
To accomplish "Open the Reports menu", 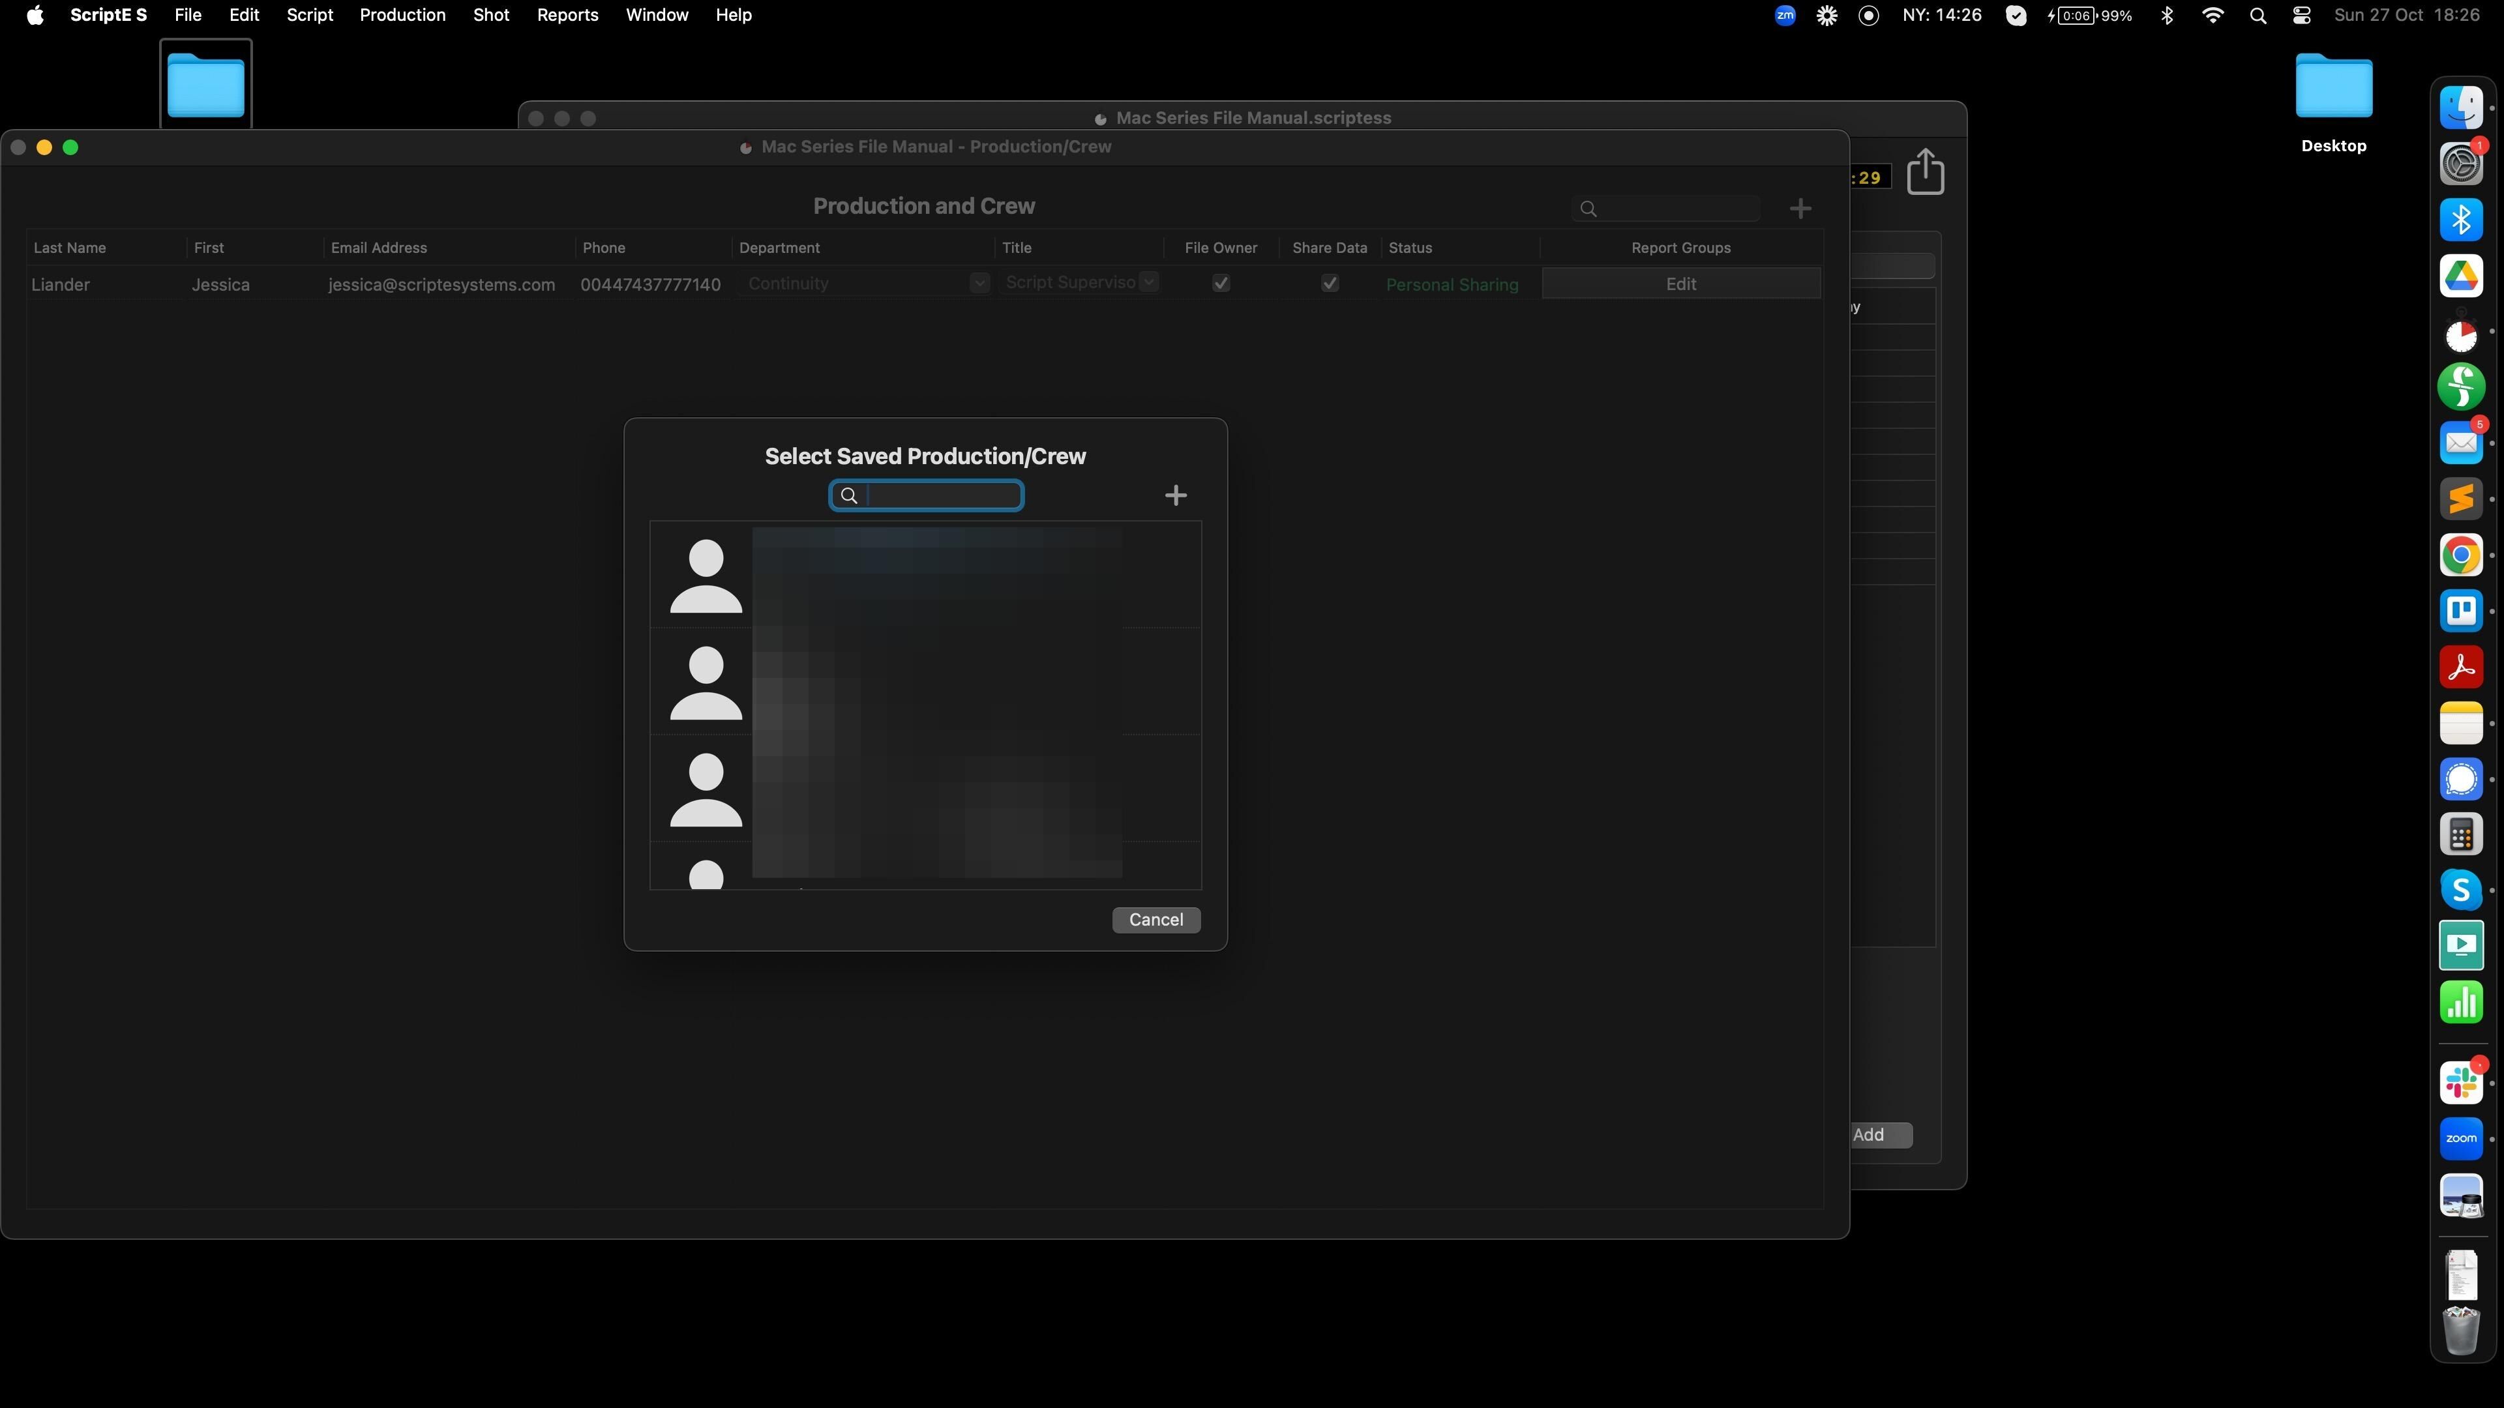I will (567, 16).
